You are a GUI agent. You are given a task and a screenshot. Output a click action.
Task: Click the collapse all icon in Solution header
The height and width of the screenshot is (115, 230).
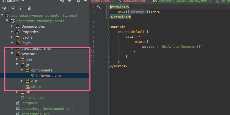(69, 1)
